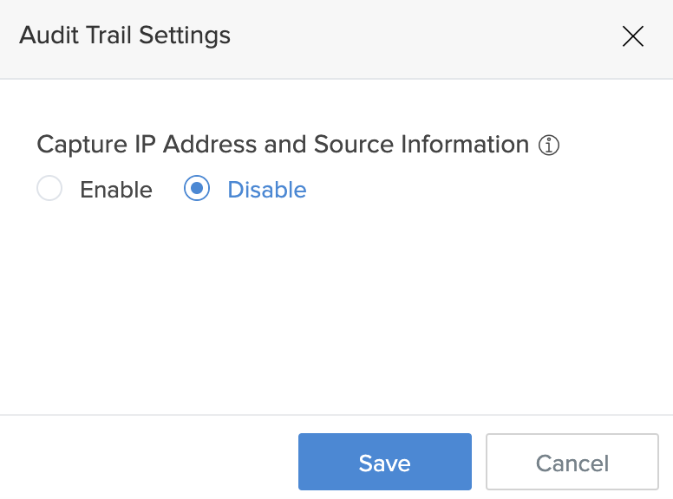Click the "Audit Trail Settings" dialog title

(125, 36)
